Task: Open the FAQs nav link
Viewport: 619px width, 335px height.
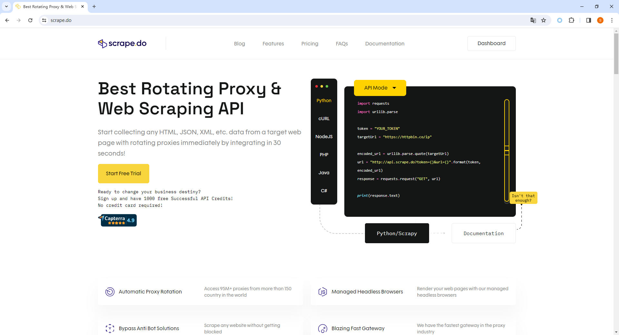Action: [342, 43]
